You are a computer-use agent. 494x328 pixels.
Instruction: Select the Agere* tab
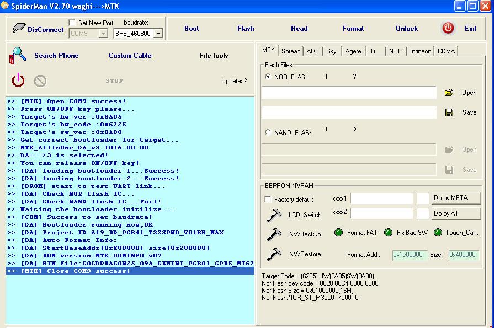354,51
